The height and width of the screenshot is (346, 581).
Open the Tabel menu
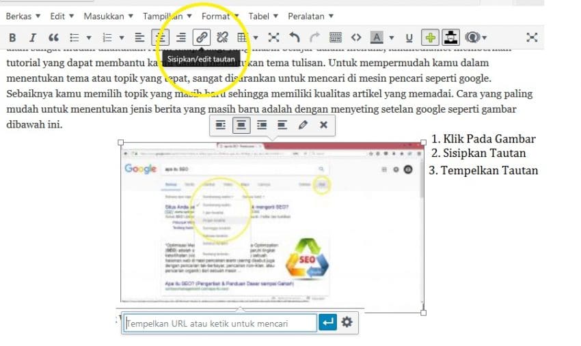pos(263,16)
